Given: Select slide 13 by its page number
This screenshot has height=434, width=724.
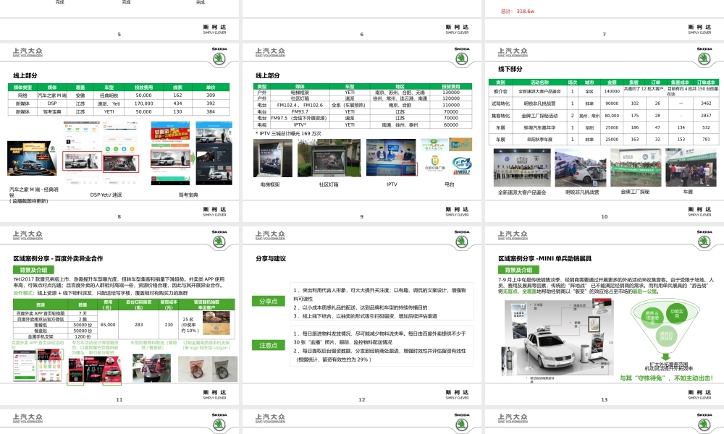Looking at the screenshot, I should (604, 399).
